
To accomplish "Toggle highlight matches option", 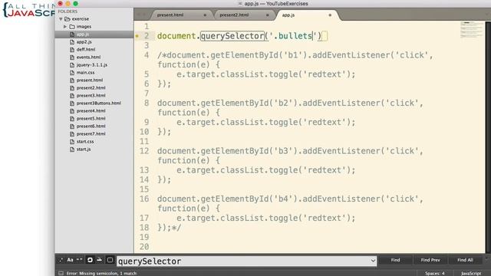I will coord(110,260).
